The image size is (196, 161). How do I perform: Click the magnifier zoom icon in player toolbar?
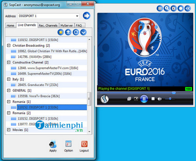(167, 8)
